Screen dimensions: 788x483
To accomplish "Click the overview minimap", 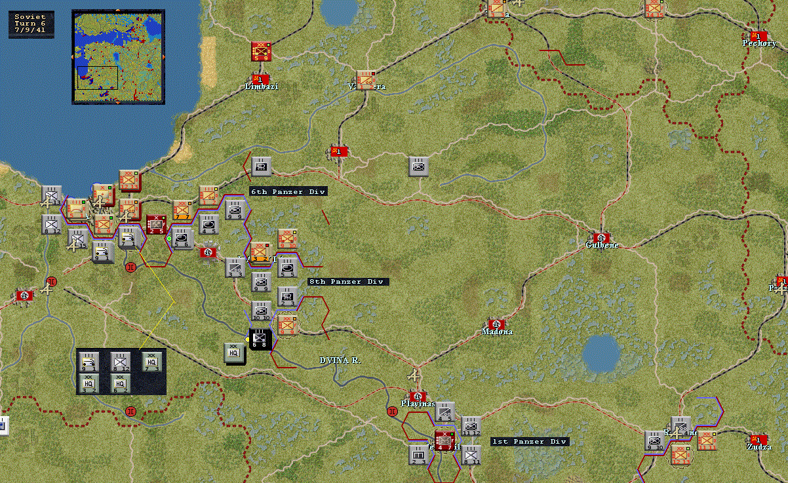I will pyautogui.click(x=117, y=56).
